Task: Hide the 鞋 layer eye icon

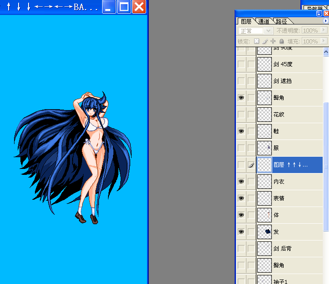Action: 241,131
